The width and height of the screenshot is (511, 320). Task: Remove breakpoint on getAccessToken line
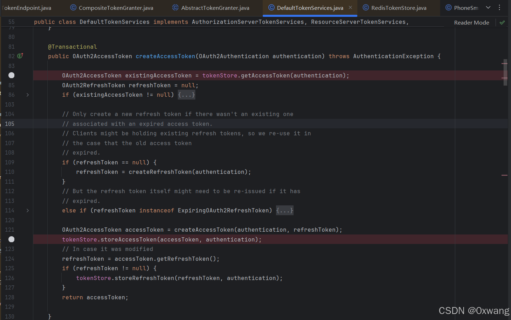pos(12,75)
